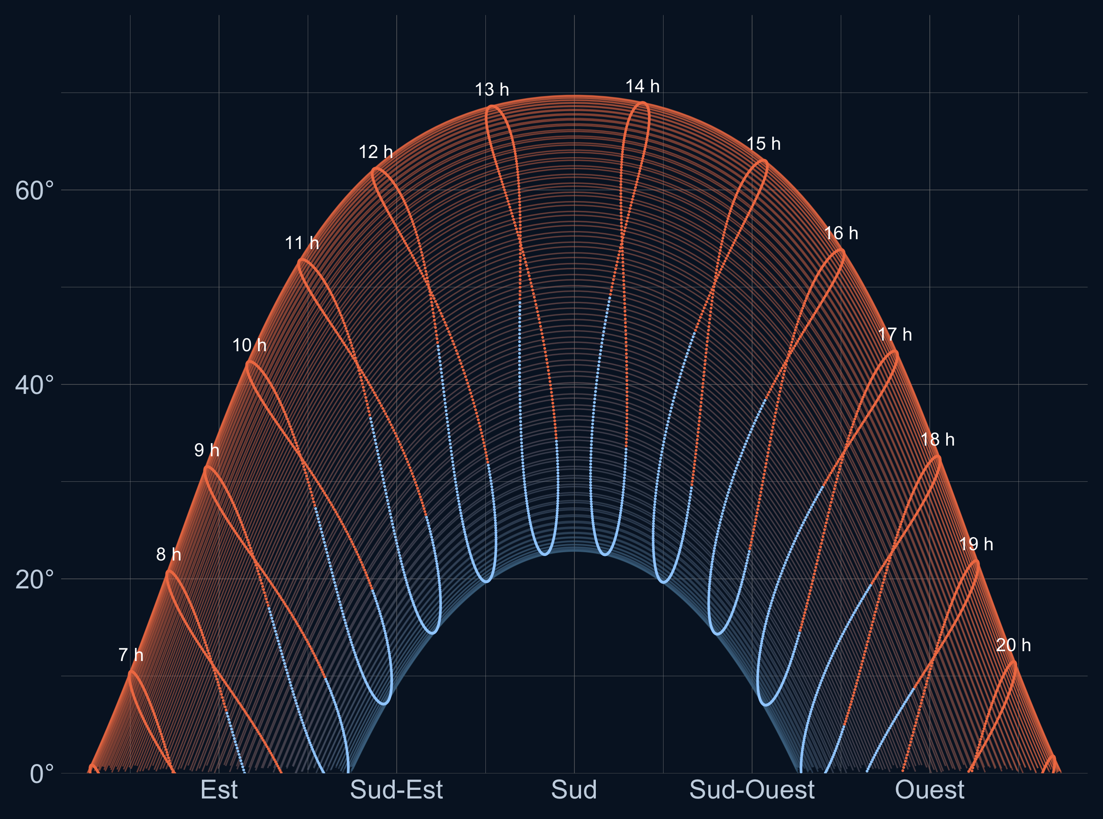Click the "18 h" hour label

click(x=937, y=439)
